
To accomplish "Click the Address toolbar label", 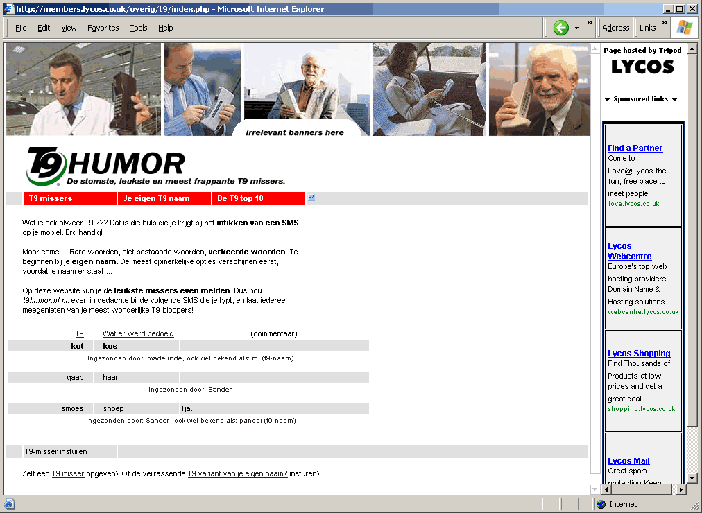I will 615,28.
